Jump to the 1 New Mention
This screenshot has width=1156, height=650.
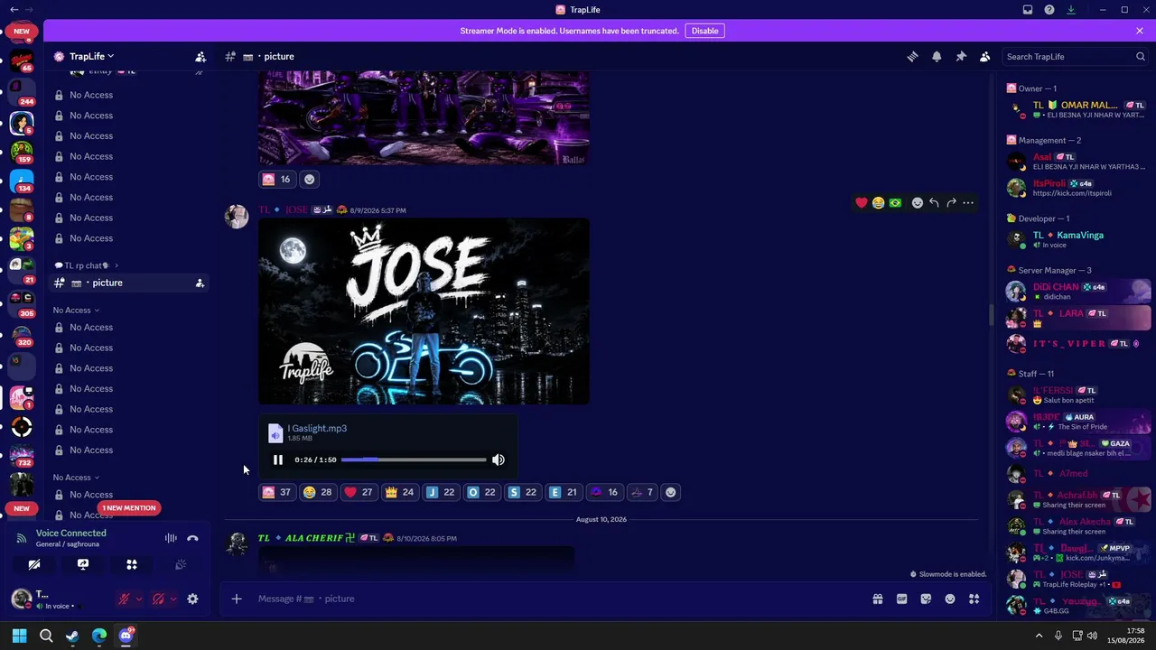[x=129, y=507]
